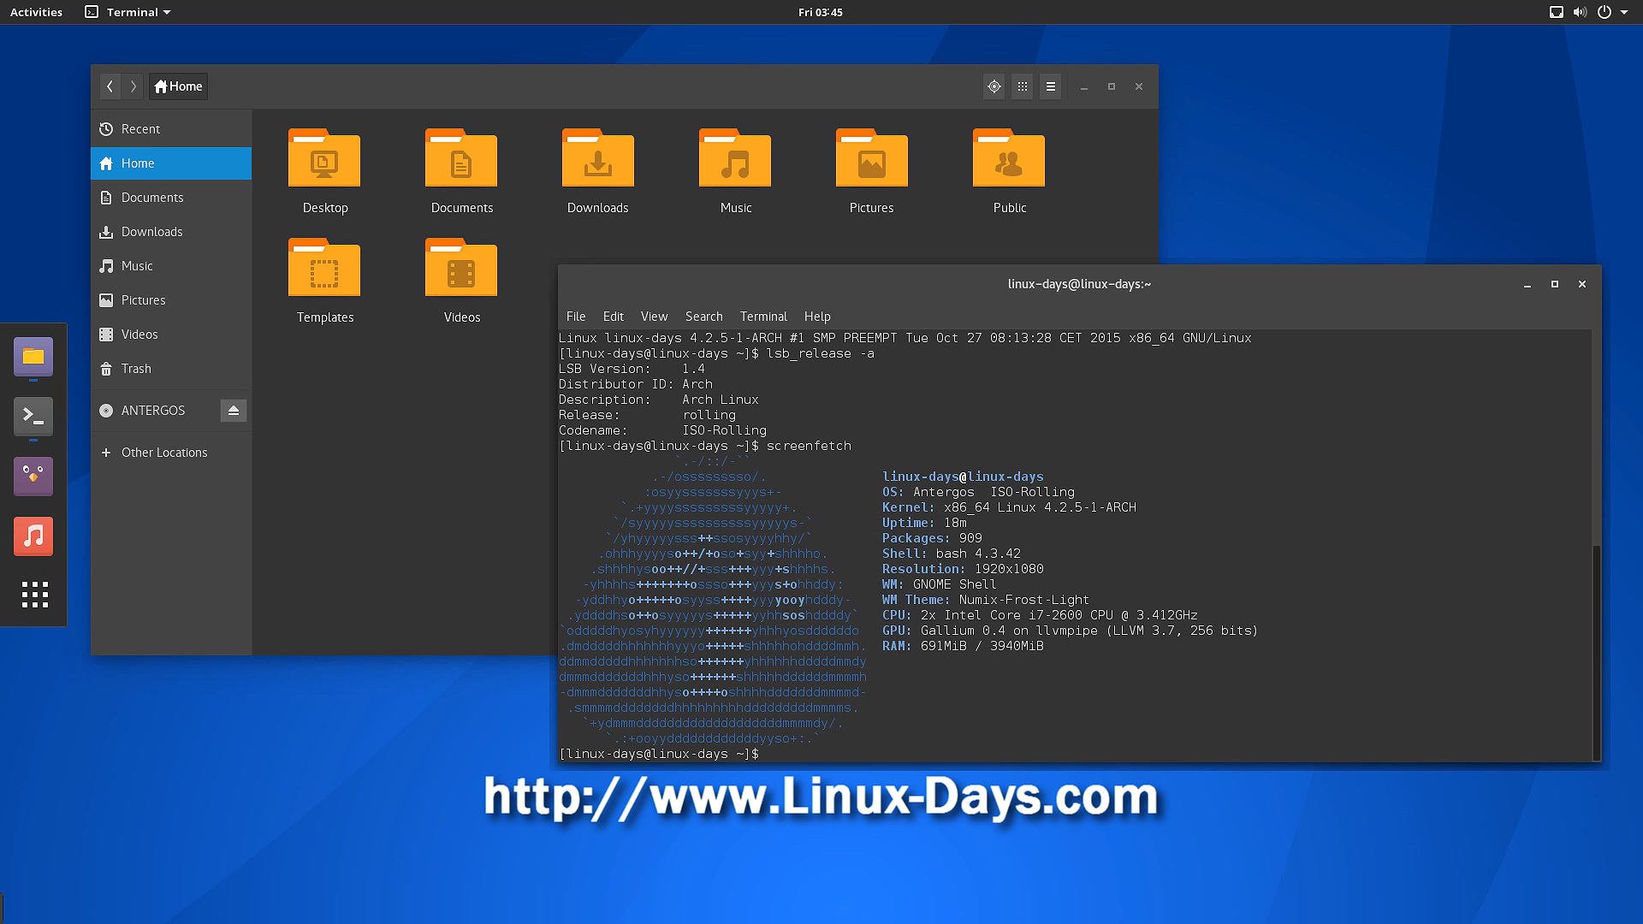Launch Files from the dock
Image resolution: width=1643 pixels, height=924 pixels.
click(33, 357)
